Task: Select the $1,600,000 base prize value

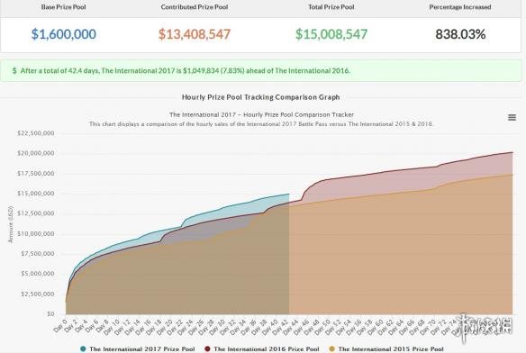Action: click(64, 34)
